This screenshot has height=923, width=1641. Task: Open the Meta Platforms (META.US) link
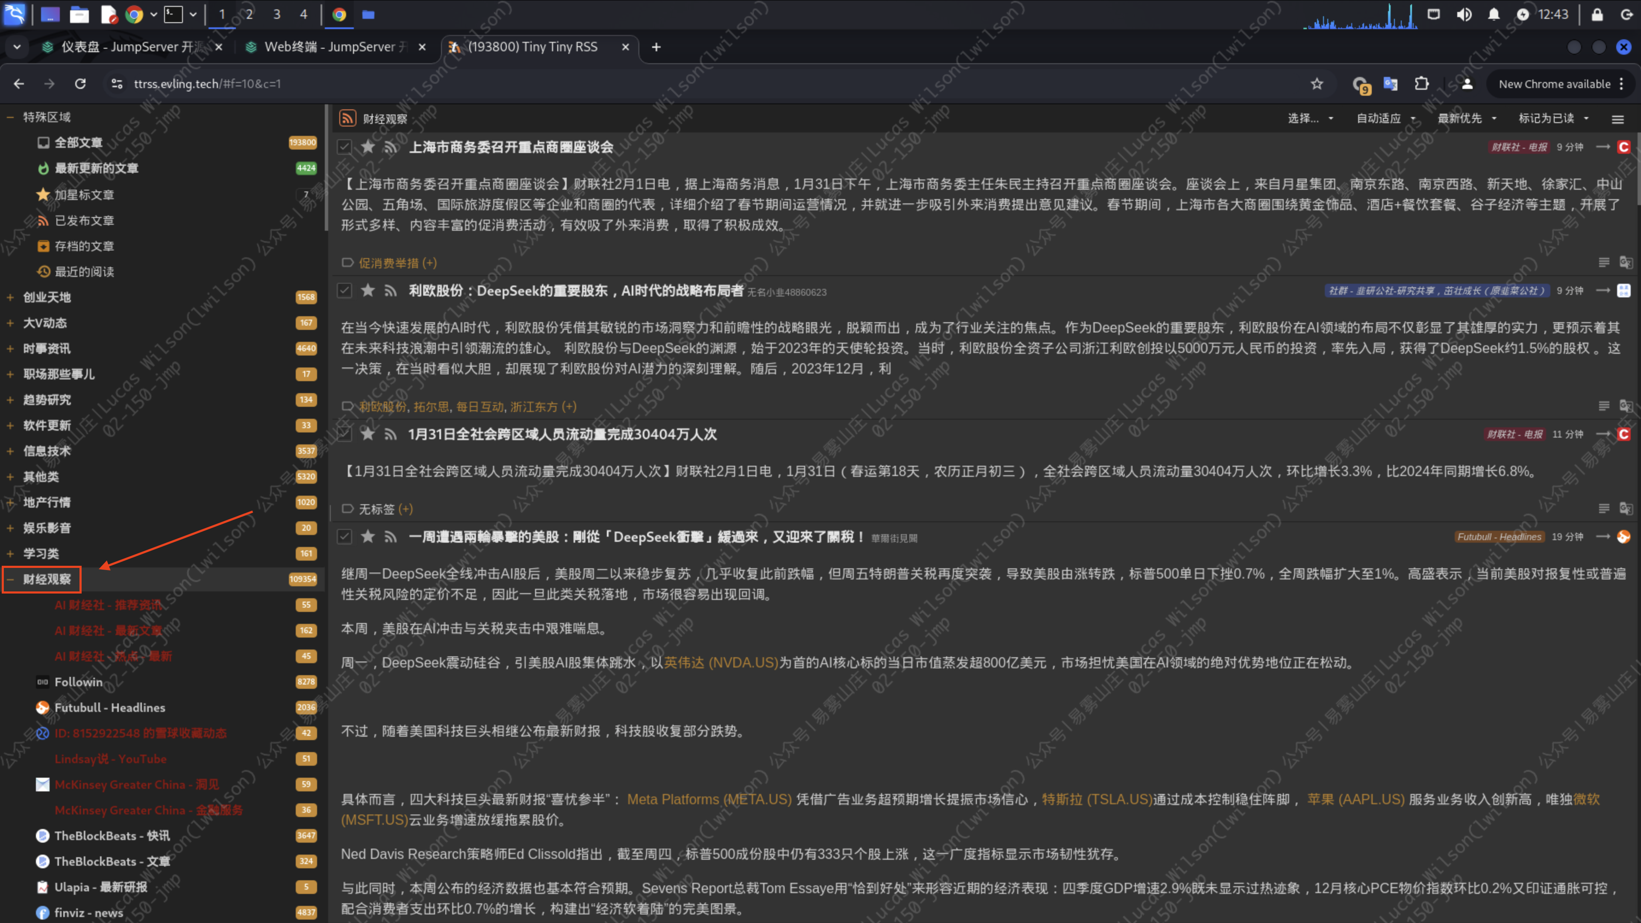click(x=709, y=800)
